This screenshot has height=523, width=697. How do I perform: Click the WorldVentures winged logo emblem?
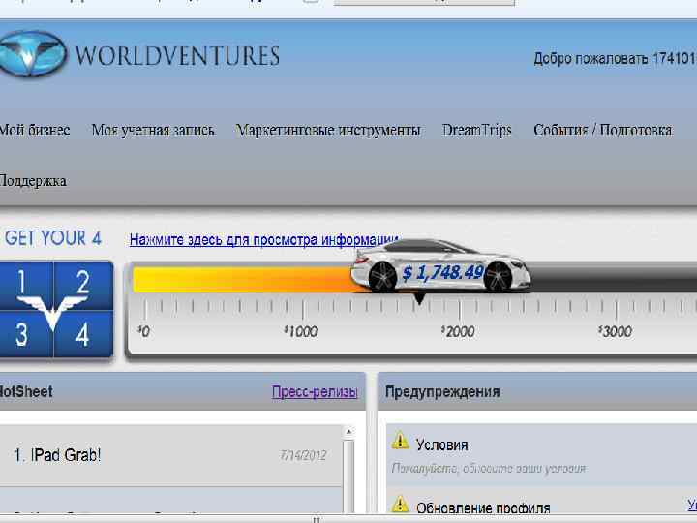point(33,54)
